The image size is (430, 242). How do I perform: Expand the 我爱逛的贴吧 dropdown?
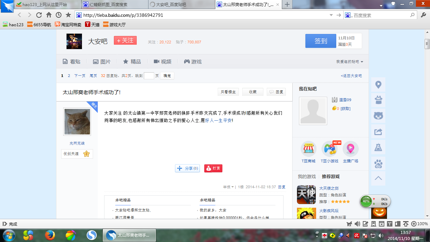click(x=350, y=62)
